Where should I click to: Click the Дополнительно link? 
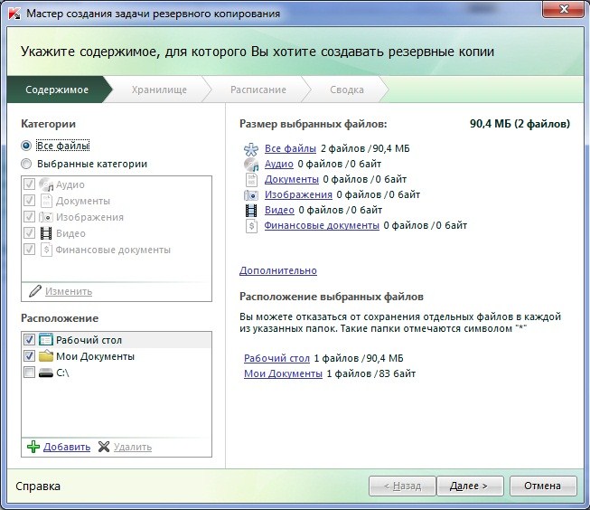[278, 270]
